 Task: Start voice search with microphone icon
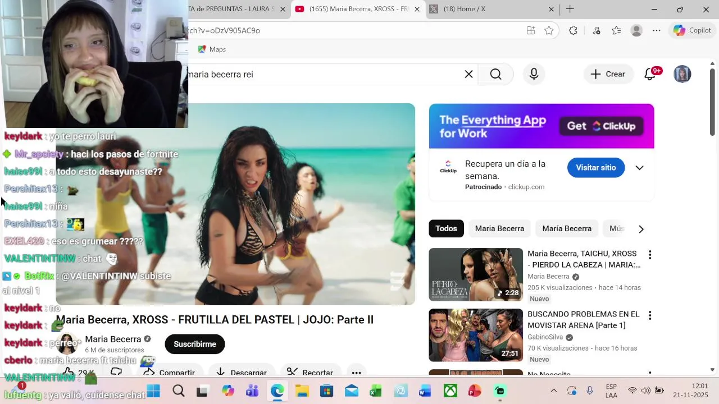[x=534, y=74]
